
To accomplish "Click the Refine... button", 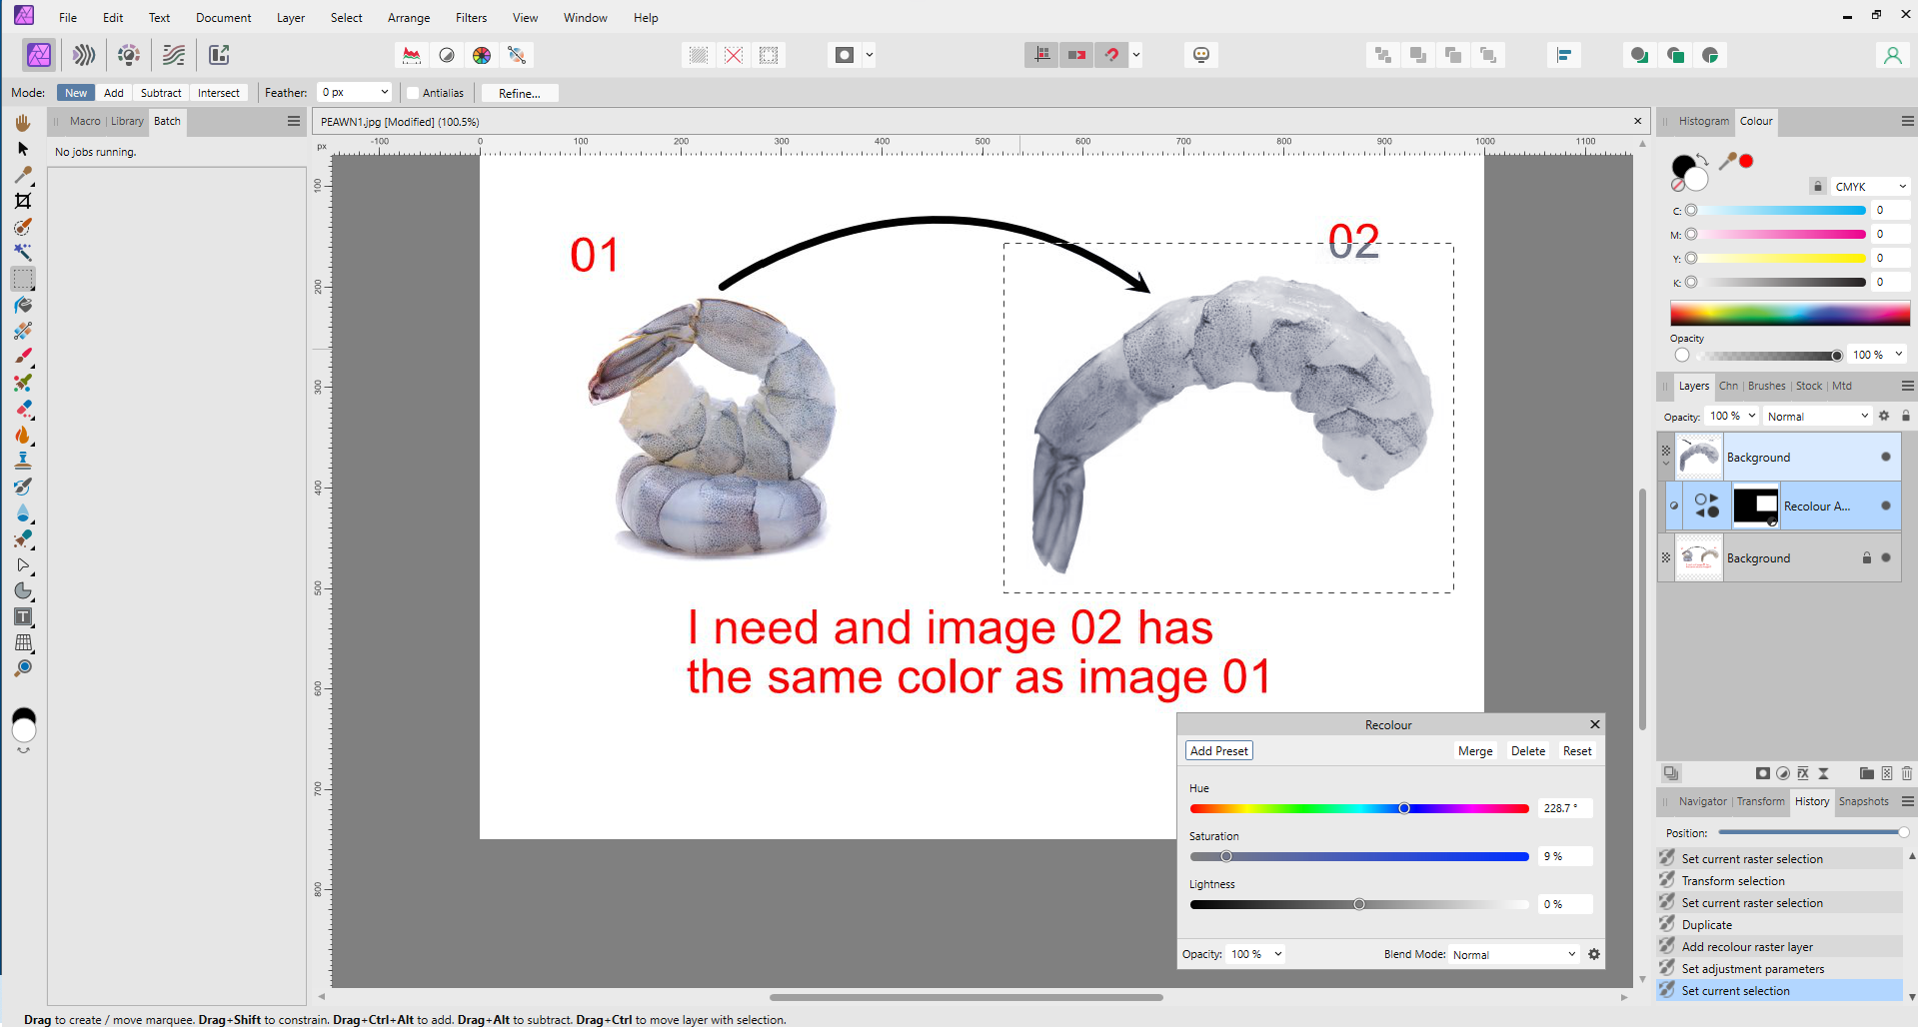I will tap(519, 93).
